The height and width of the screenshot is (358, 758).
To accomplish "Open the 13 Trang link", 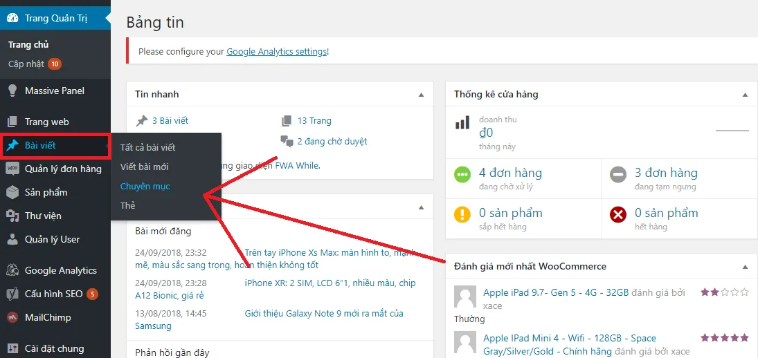I will [x=314, y=121].
